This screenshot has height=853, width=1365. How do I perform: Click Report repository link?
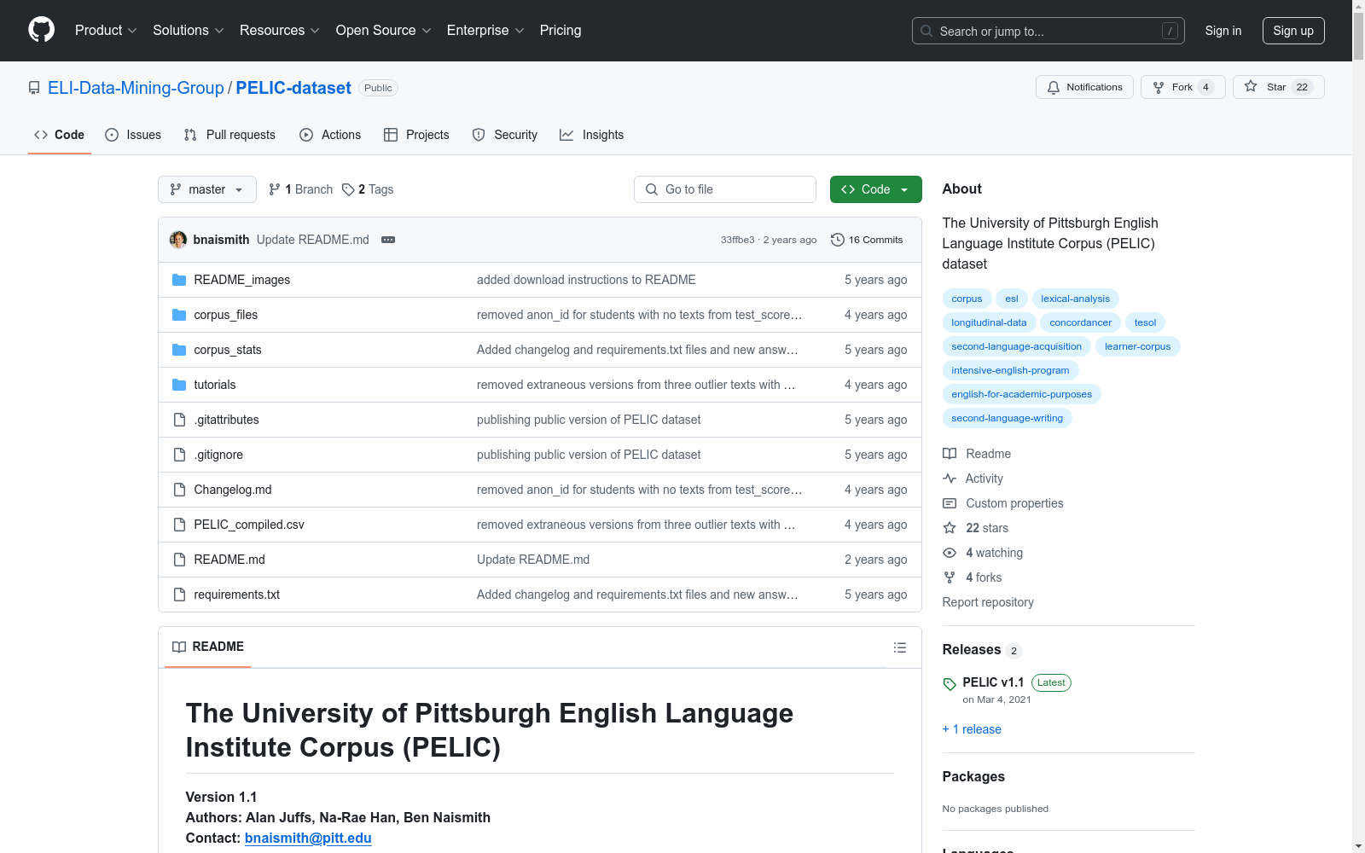[x=988, y=602]
